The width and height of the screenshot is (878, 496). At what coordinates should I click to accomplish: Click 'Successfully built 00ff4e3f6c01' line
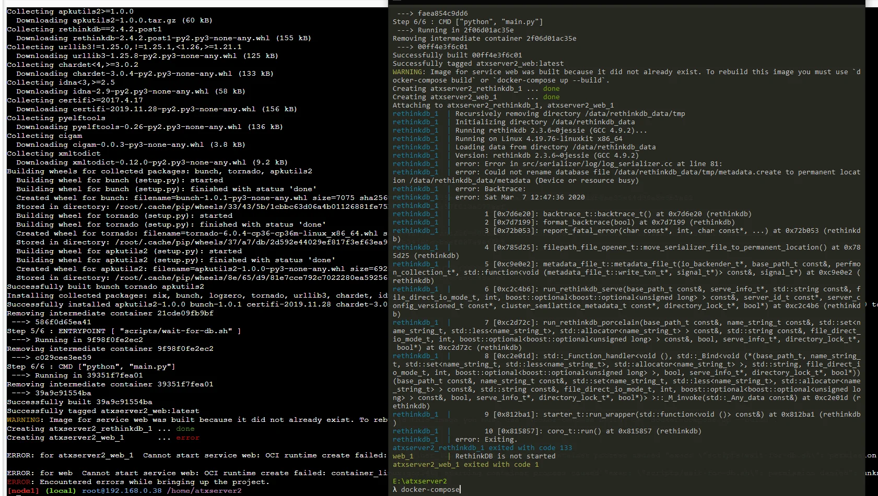coord(458,55)
